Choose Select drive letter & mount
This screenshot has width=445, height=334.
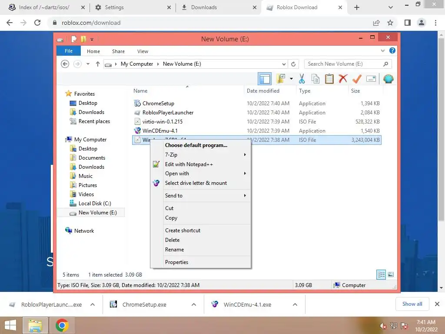point(200,183)
